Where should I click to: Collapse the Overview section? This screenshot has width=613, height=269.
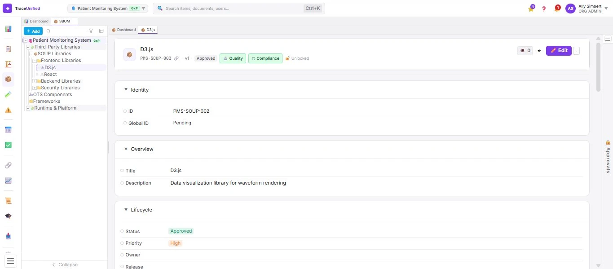click(126, 149)
